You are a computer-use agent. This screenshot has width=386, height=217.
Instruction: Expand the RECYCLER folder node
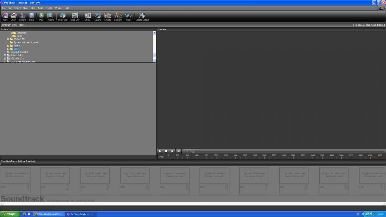pyautogui.click(x=8, y=39)
